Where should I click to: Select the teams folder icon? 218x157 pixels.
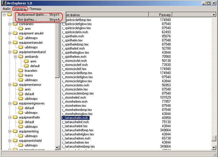pos(21,75)
